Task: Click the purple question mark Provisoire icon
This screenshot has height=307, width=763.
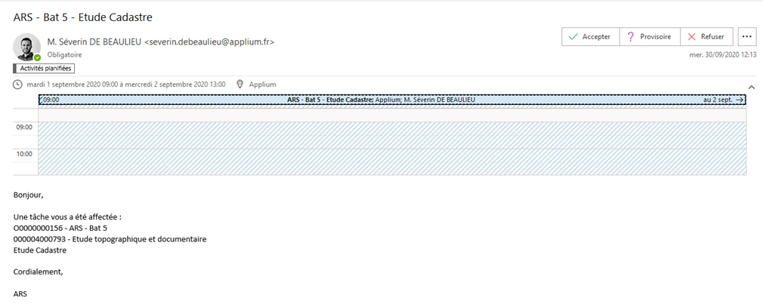Action: pos(630,37)
